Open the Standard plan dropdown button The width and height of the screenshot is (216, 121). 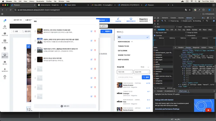tap(103, 20)
